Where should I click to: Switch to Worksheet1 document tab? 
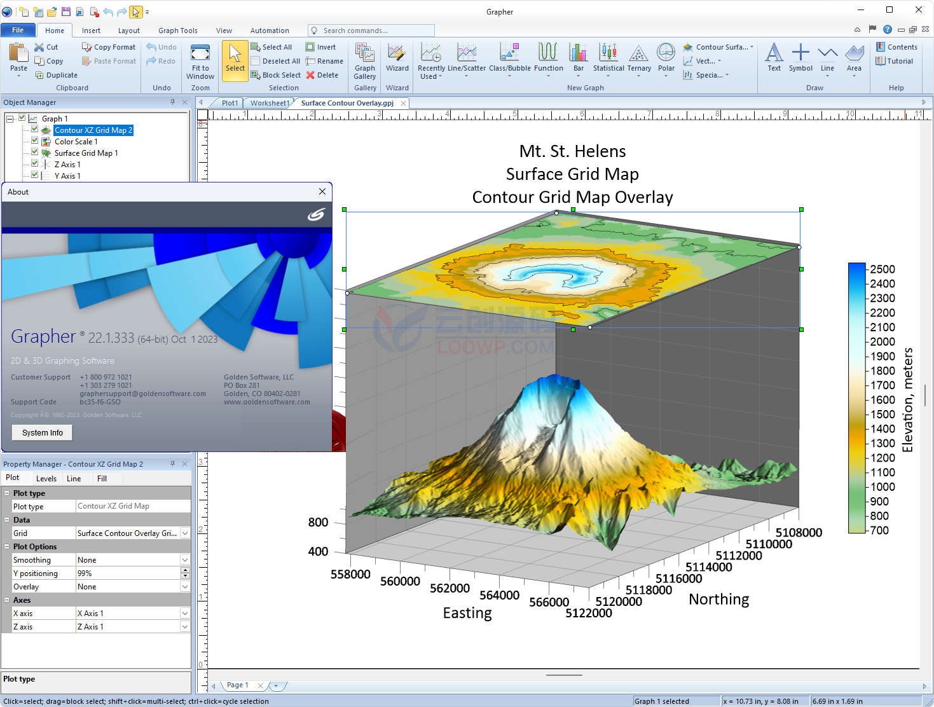[270, 103]
